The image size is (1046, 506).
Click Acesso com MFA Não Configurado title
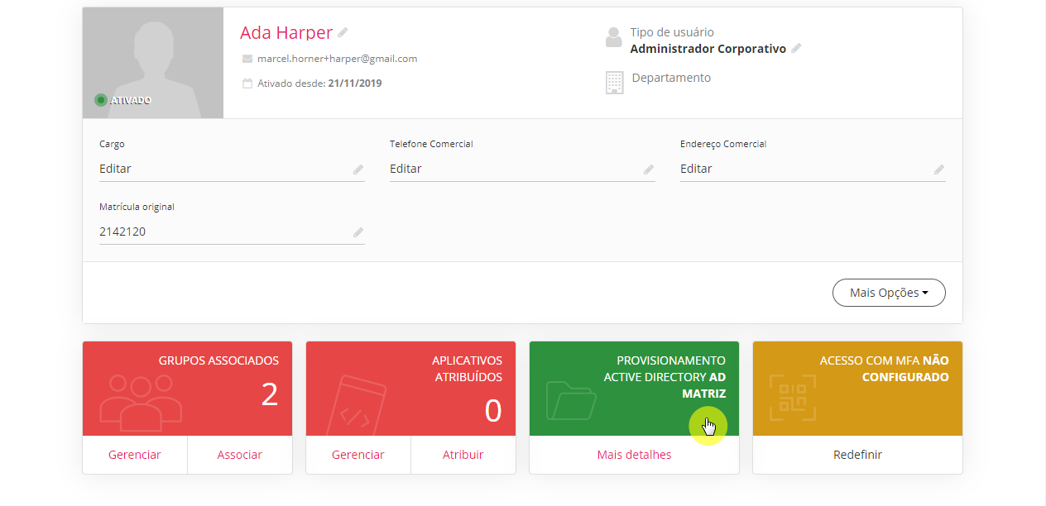[885, 369]
